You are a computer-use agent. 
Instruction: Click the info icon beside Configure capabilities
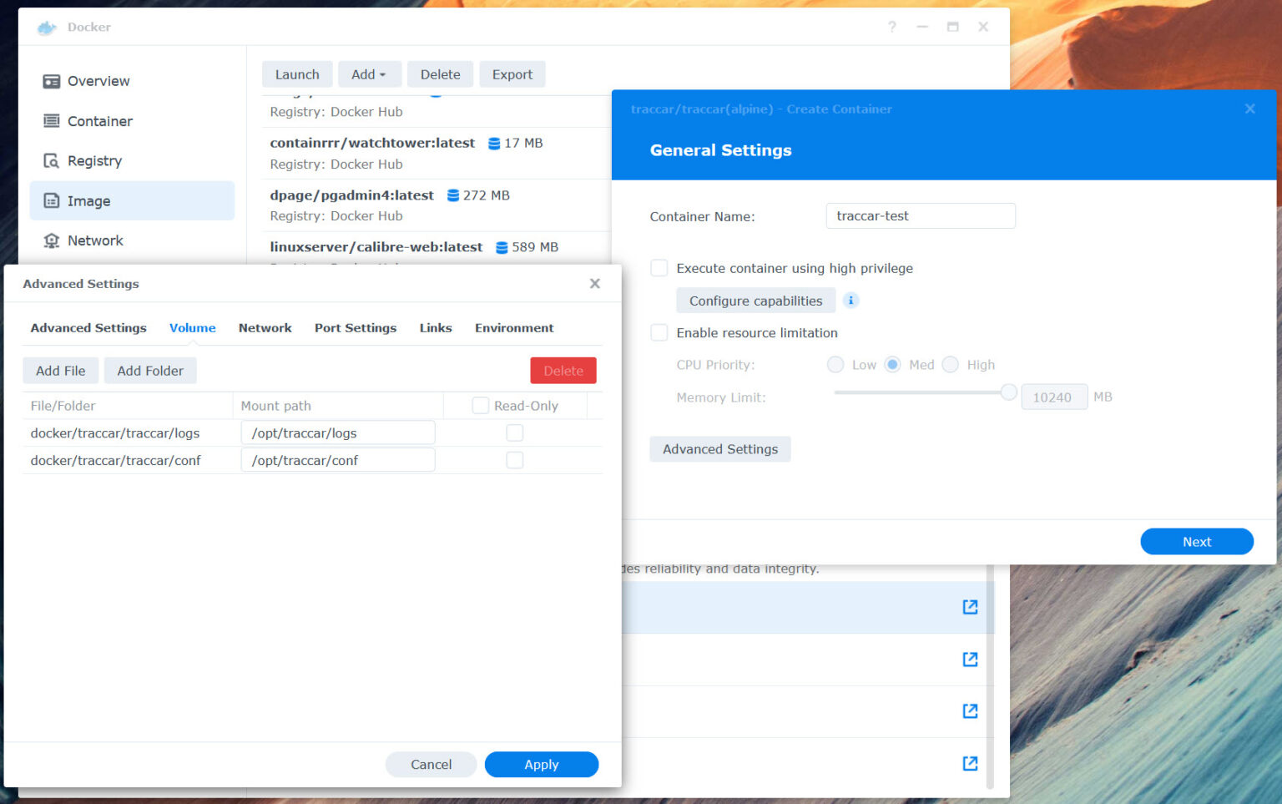(x=850, y=300)
